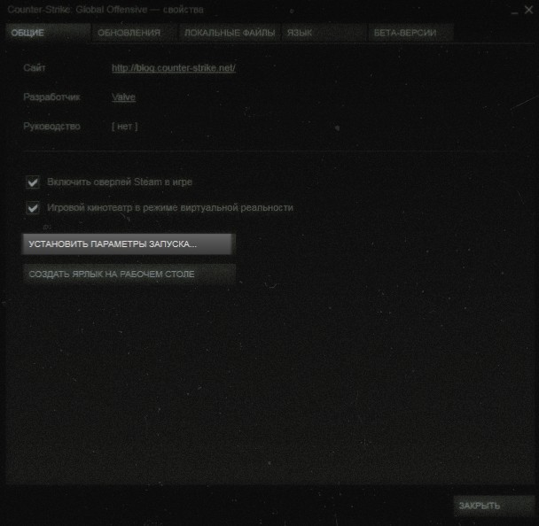Switch to the ОБЩИЕ tab
The image size is (539, 526).
[x=48, y=33]
